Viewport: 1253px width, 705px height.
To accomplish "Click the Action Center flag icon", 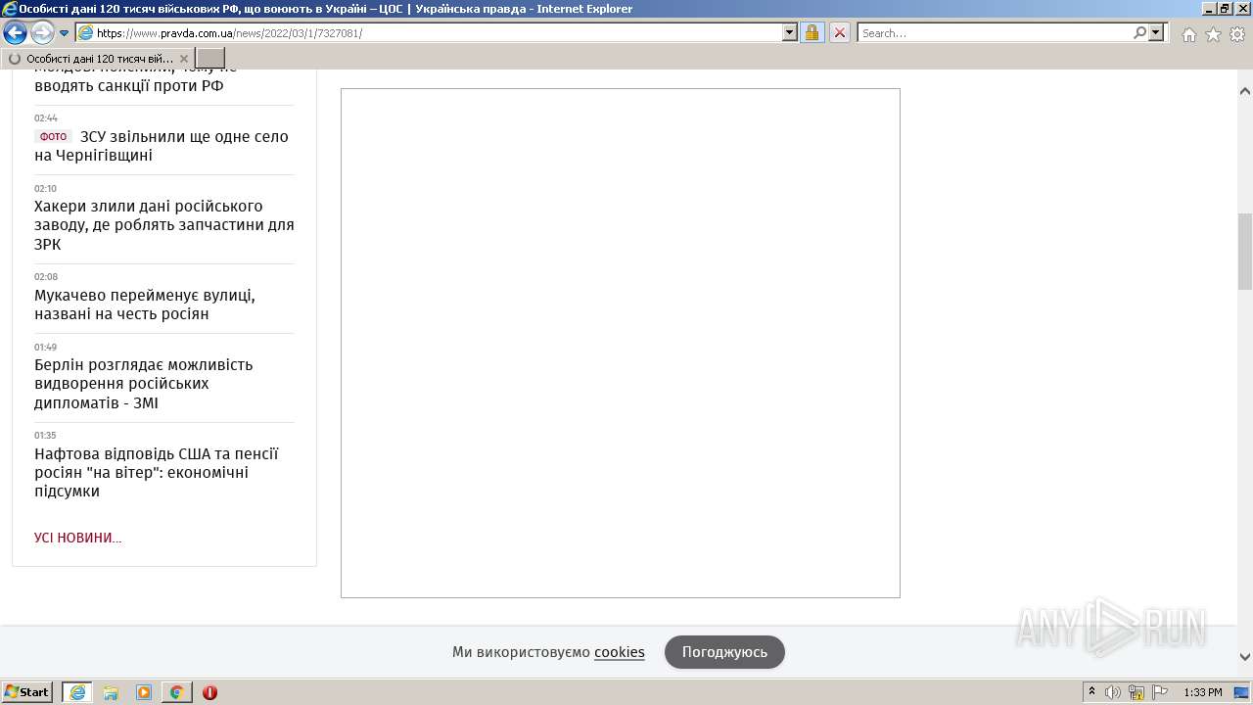I will click(x=1160, y=692).
